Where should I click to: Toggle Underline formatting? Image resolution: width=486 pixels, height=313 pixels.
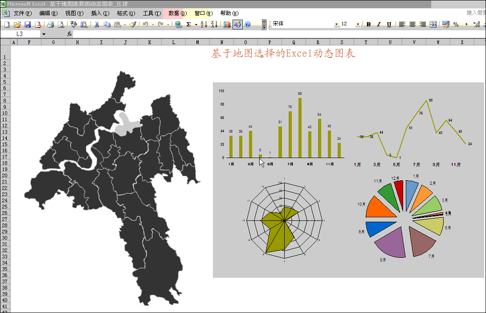point(389,24)
